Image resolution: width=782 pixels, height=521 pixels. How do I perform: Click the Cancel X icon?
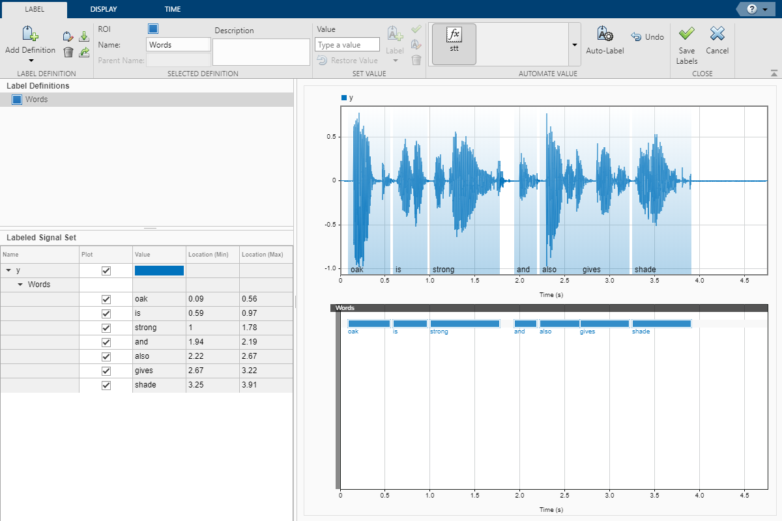coord(717,35)
